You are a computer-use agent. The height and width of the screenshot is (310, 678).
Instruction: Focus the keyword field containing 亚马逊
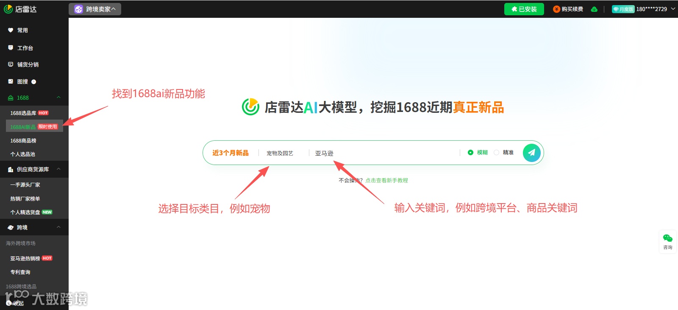coord(385,153)
